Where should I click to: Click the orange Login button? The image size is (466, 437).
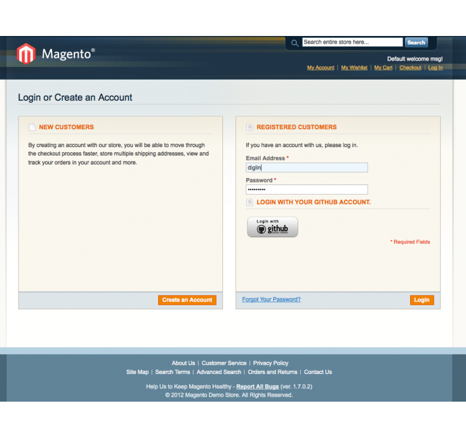[x=422, y=300]
